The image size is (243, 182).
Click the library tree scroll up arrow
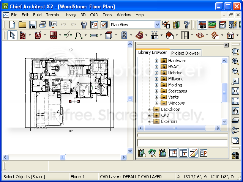click(x=224, y=61)
